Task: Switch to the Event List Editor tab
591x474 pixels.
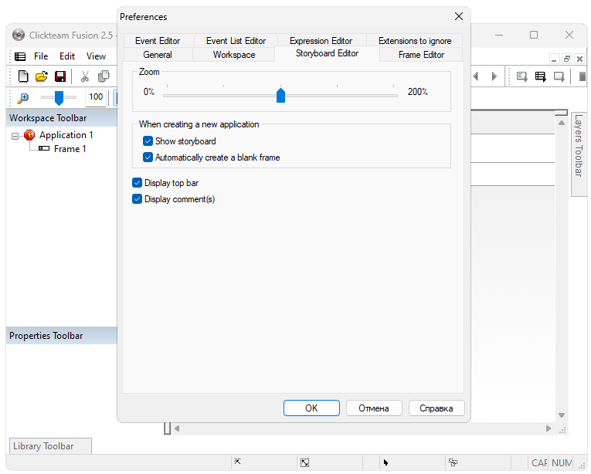Action: (x=236, y=41)
